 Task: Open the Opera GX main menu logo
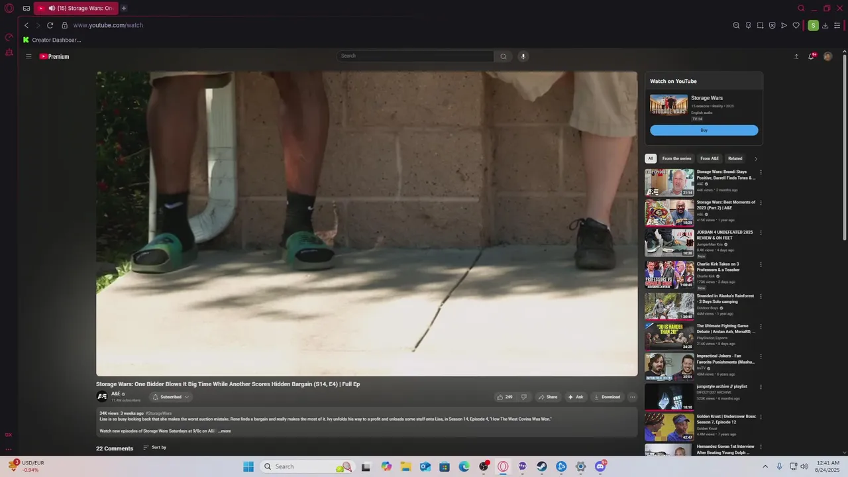(9, 9)
